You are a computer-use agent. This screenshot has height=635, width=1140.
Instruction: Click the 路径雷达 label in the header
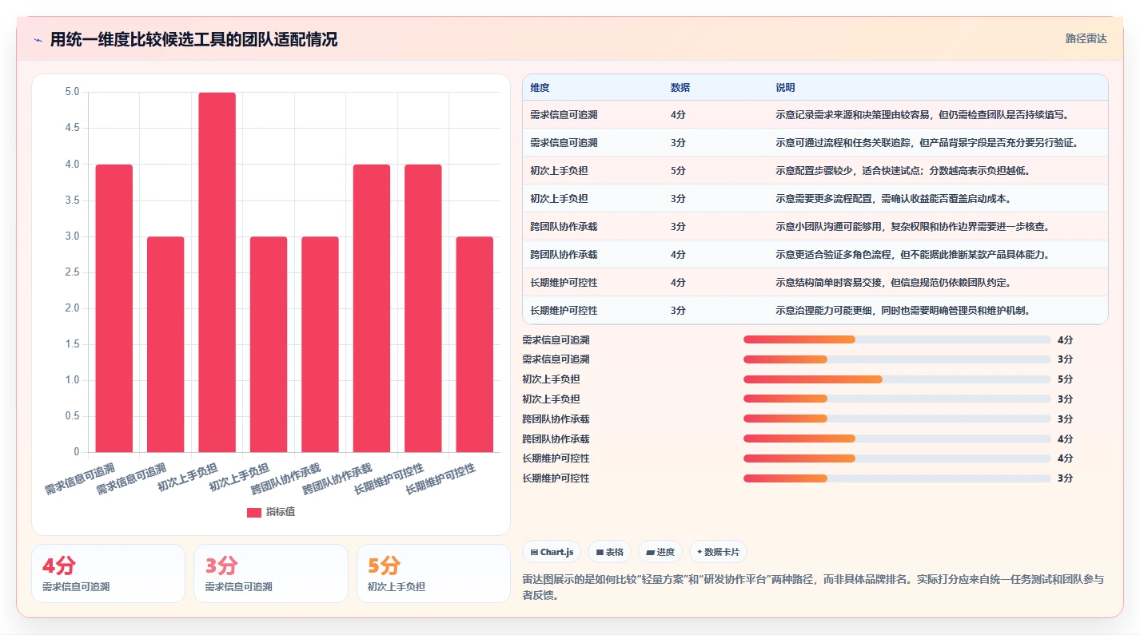coord(1086,38)
